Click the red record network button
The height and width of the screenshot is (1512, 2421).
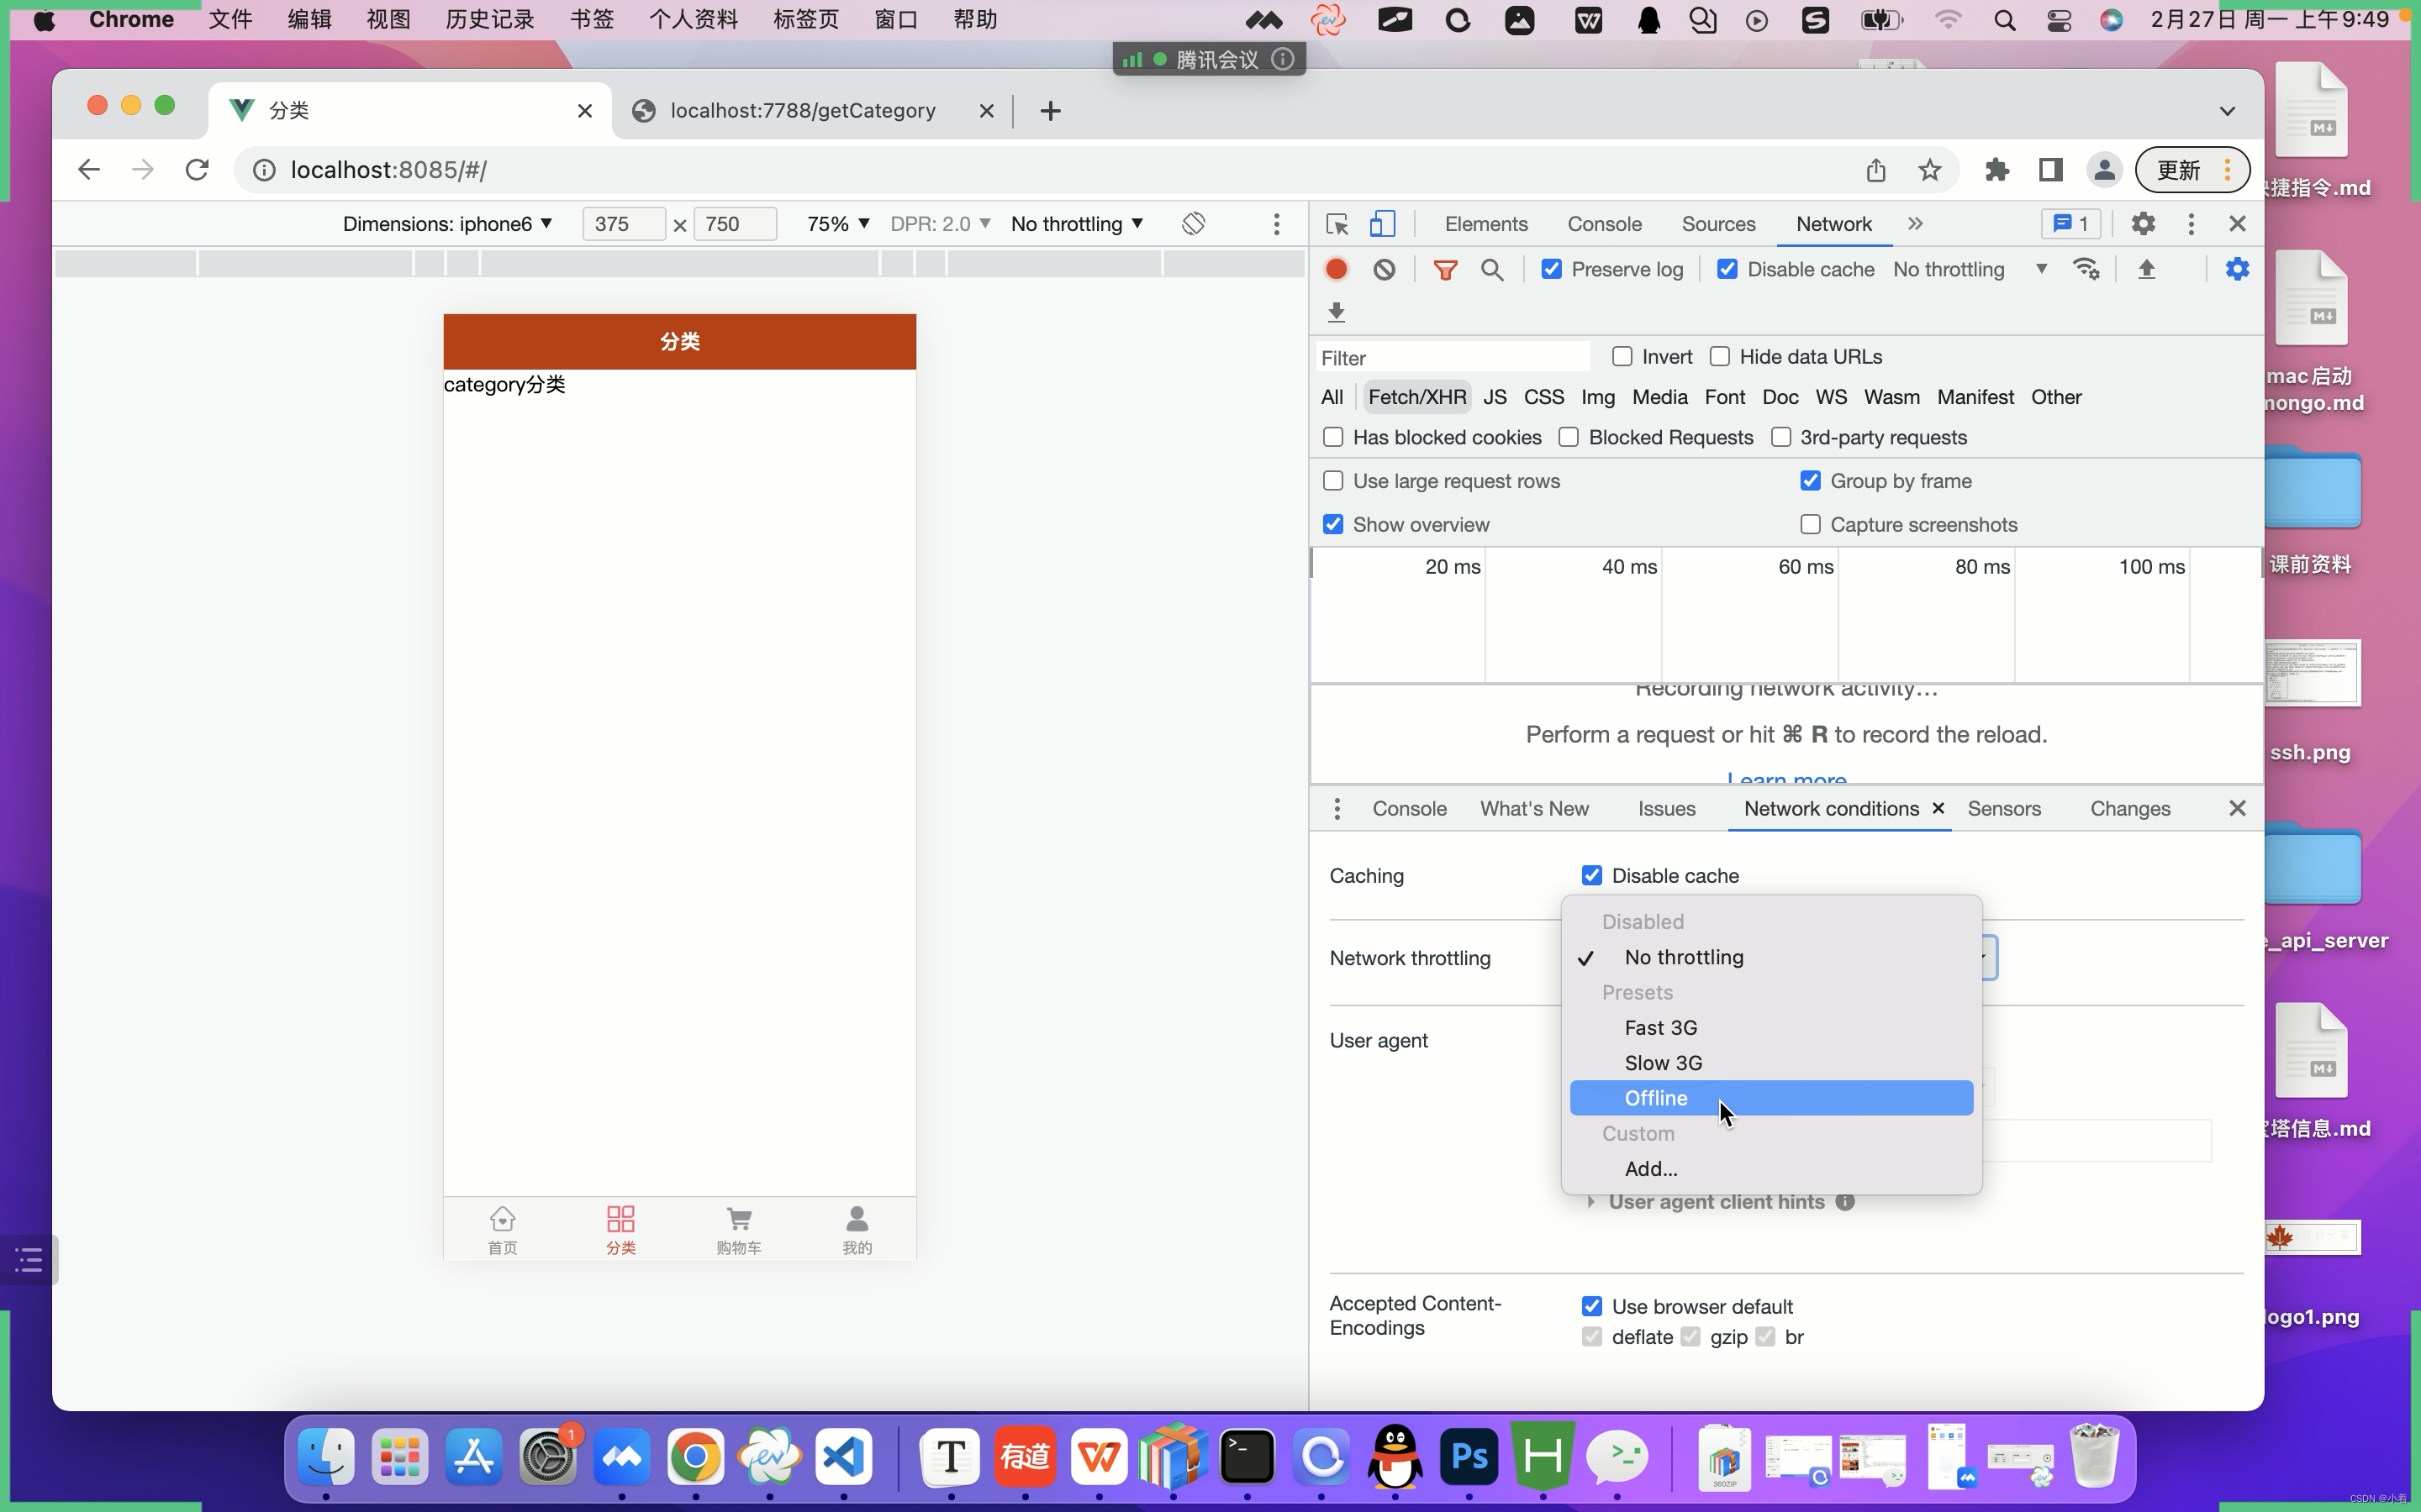1336,270
